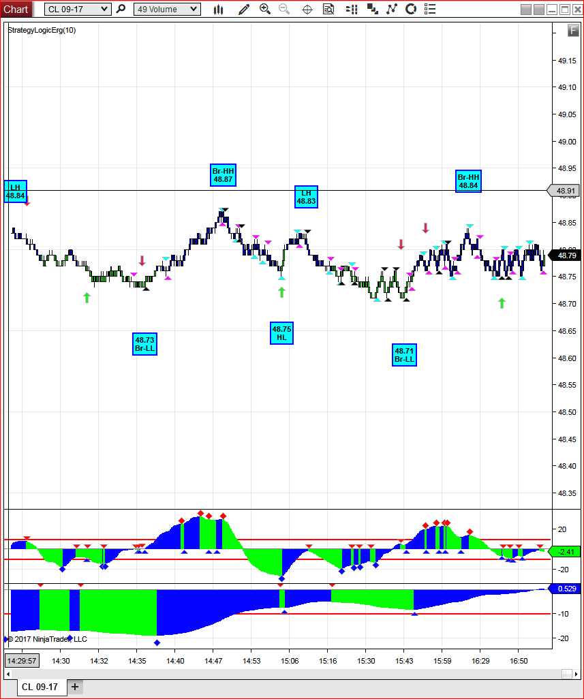The image size is (584, 699).
Task: Click the 48.91 price marker on axis
Action: coord(564,191)
